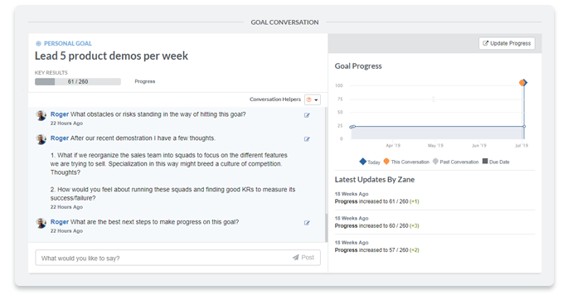Screen dimensions: 568x300
Task: Edit Roger's 'recent demonstration' comment
Action: (307, 139)
